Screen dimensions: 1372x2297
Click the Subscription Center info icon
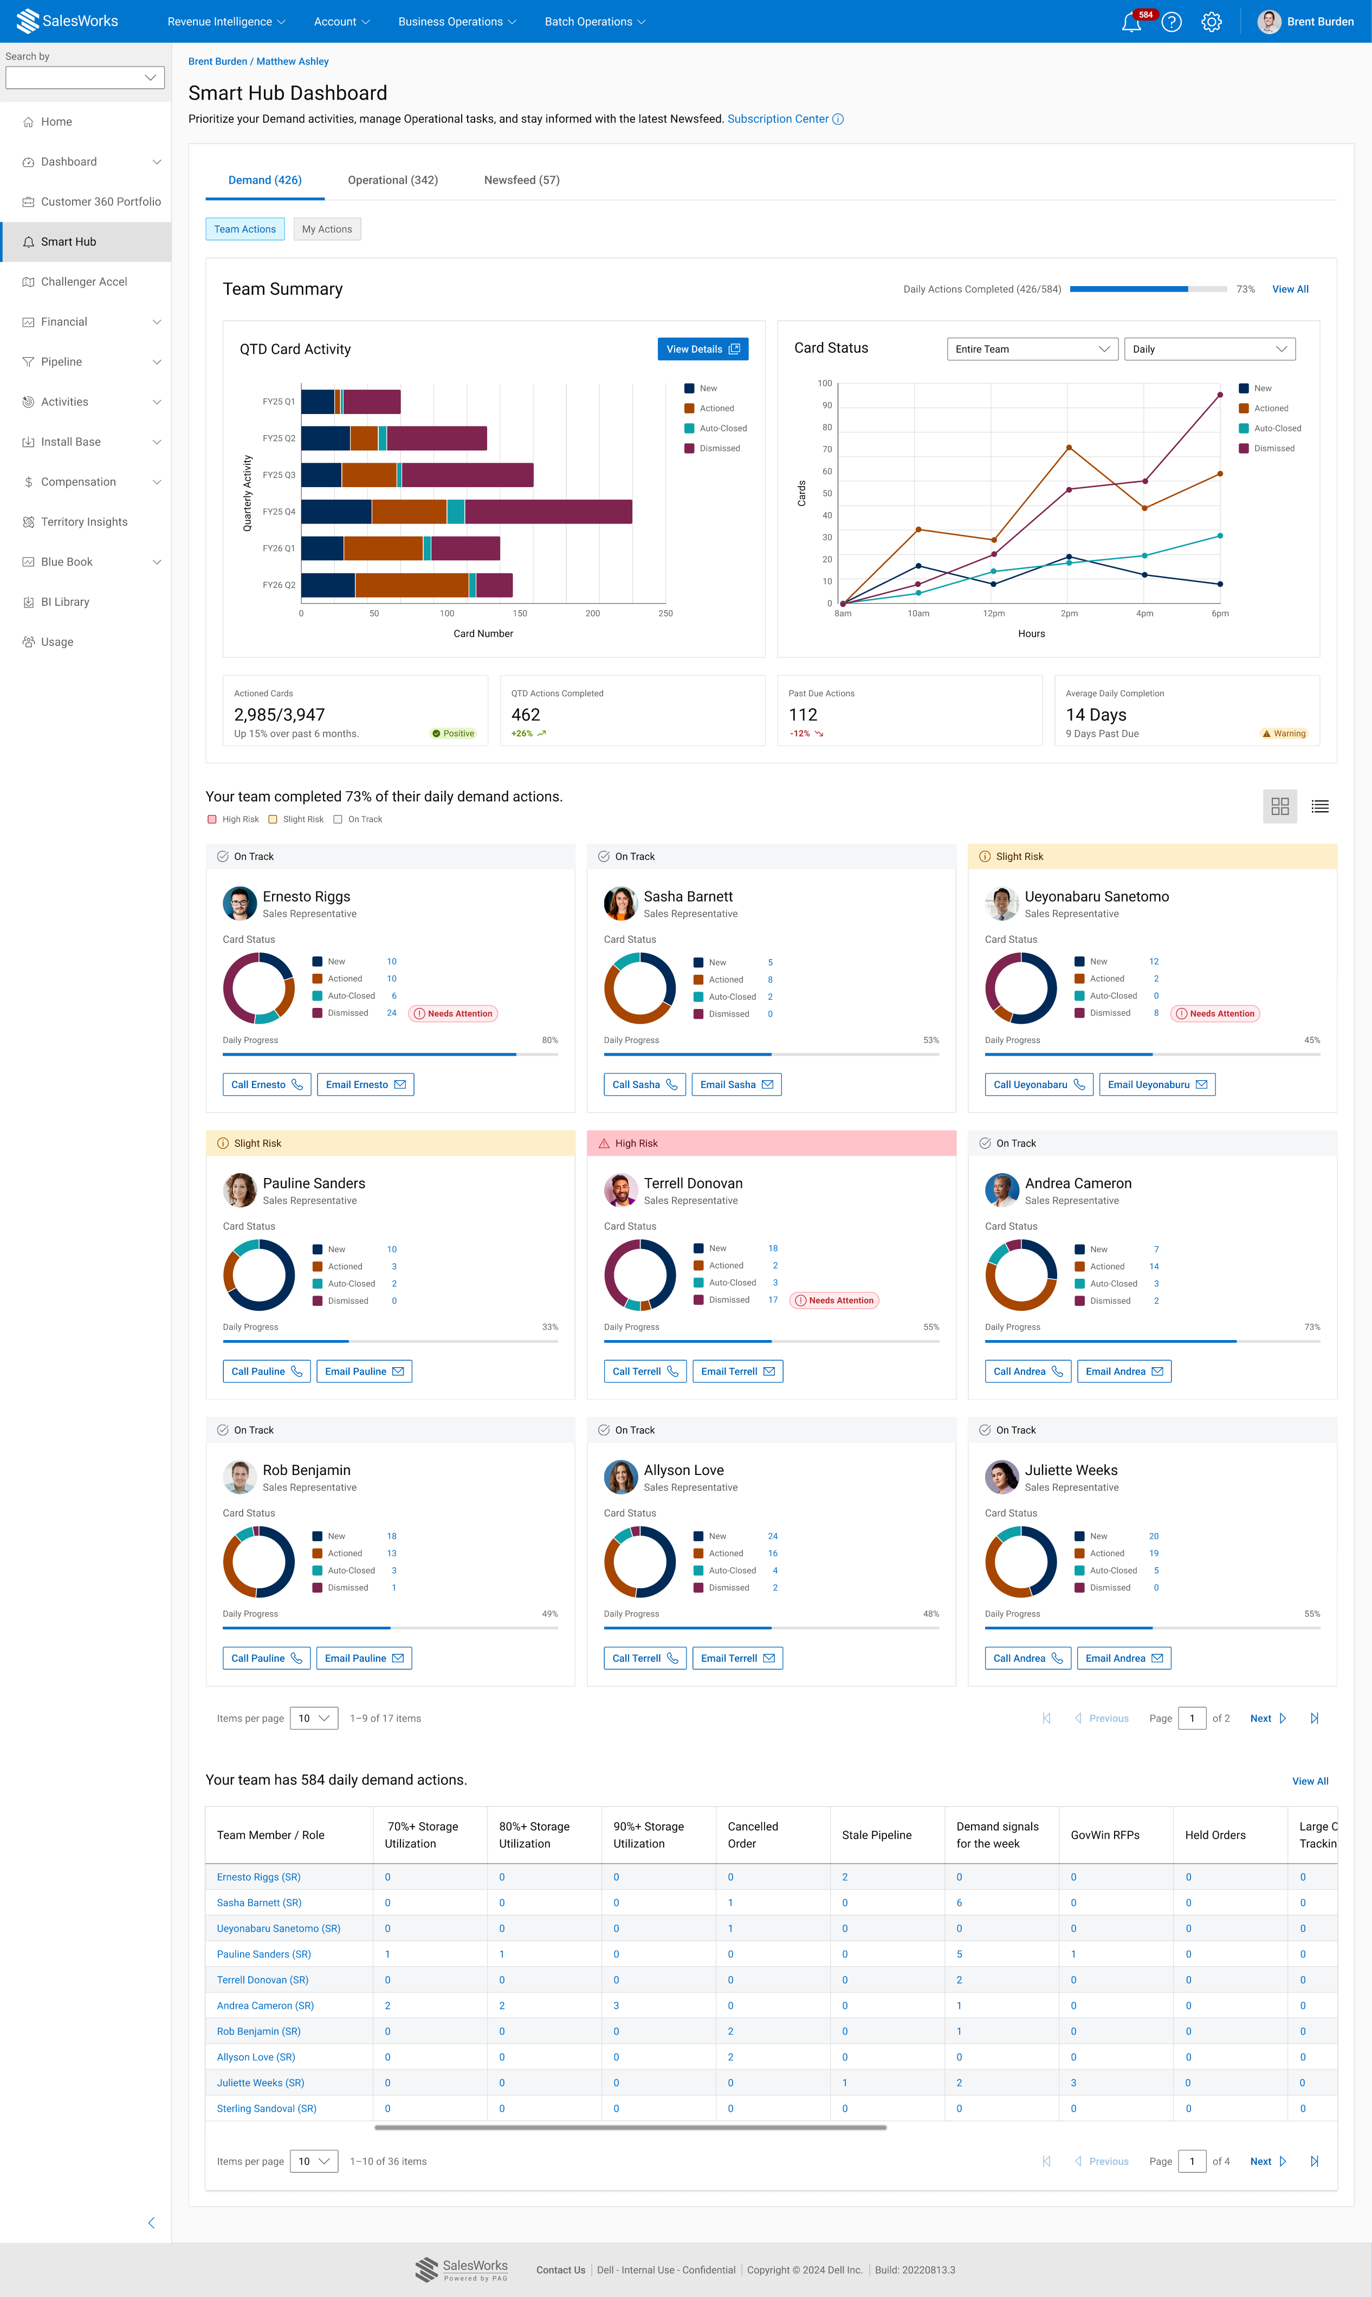(x=838, y=119)
